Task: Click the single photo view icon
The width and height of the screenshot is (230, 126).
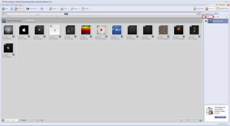Action: coord(200,120)
